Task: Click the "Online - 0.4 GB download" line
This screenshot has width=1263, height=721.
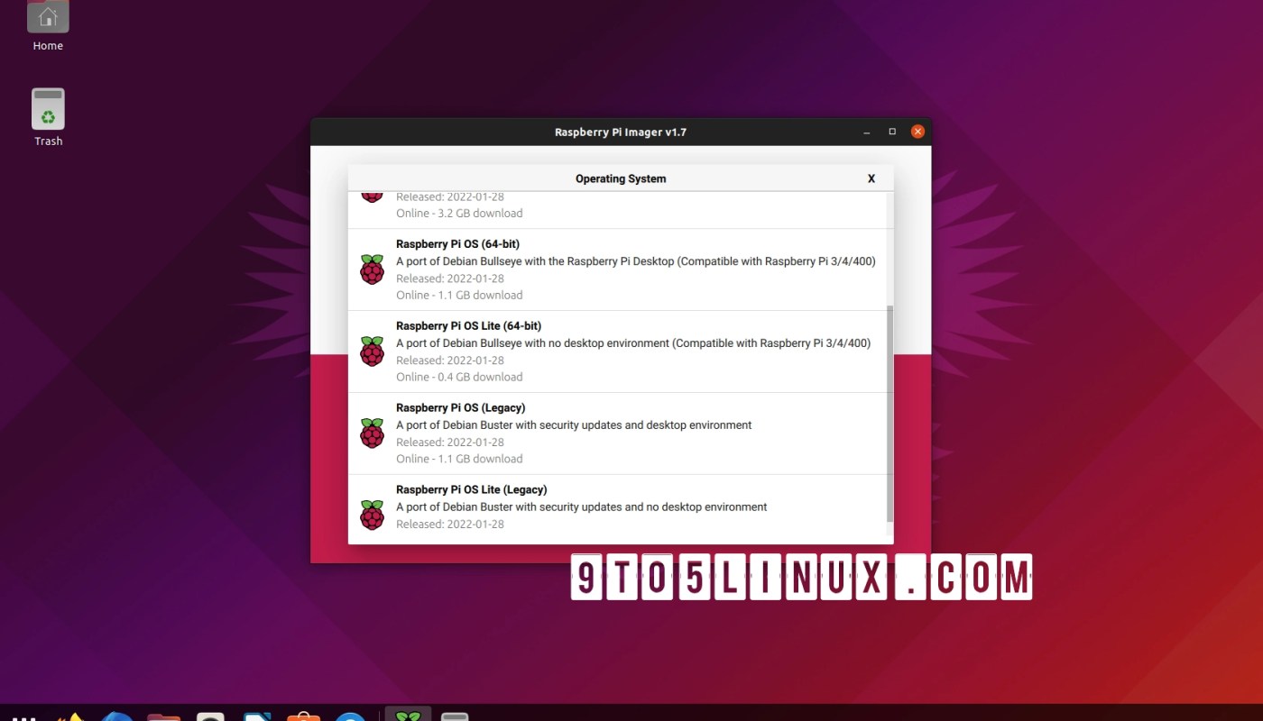Action: pos(459,377)
